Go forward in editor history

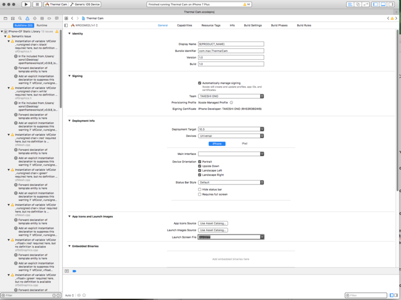[x=78, y=18]
